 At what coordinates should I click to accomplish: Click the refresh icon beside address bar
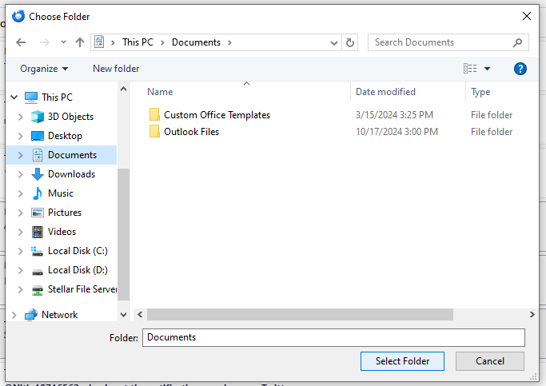click(350, 42)
